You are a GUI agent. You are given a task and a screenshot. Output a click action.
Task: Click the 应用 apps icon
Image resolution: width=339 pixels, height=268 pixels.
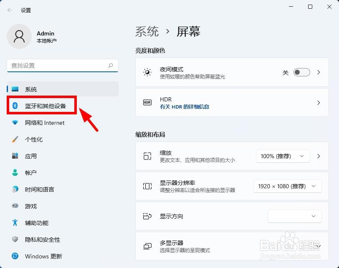click(15, 156)
